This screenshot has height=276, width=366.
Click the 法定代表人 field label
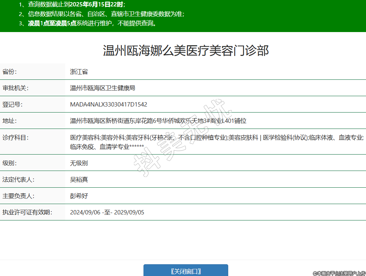click(x=18, y=179)
